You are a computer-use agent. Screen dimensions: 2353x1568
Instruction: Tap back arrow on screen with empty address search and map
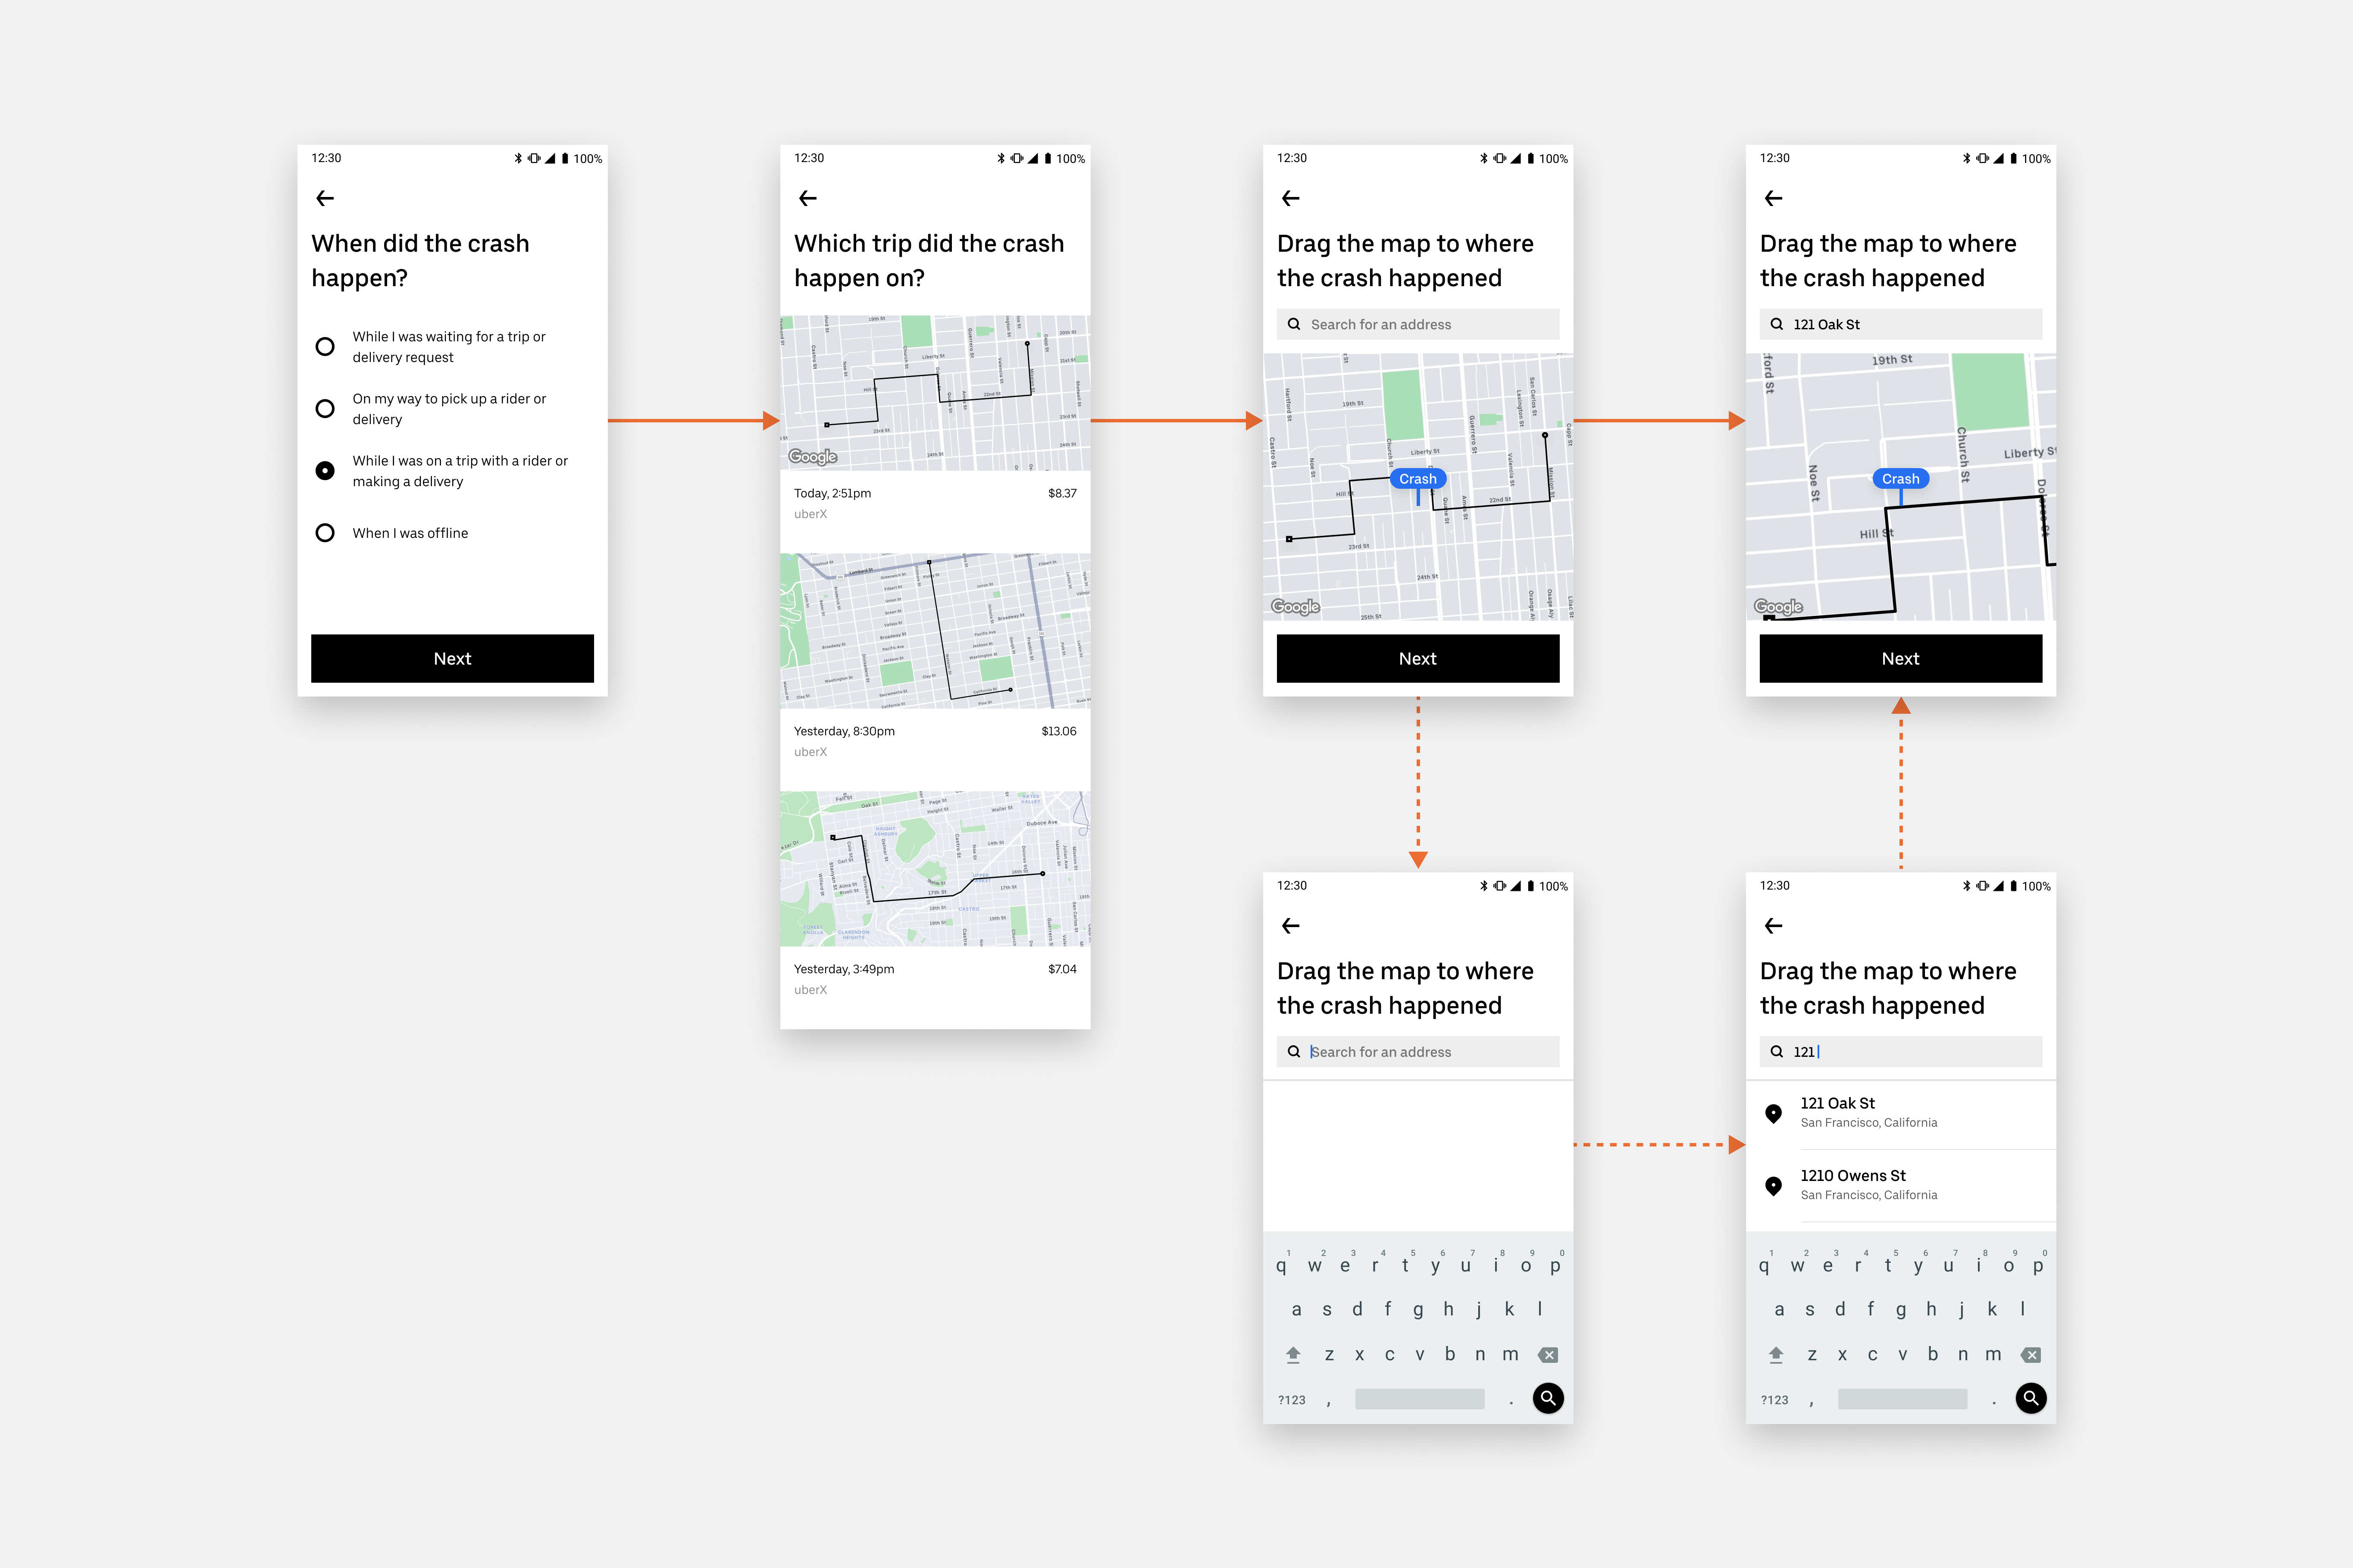[x=1291, y=198]
